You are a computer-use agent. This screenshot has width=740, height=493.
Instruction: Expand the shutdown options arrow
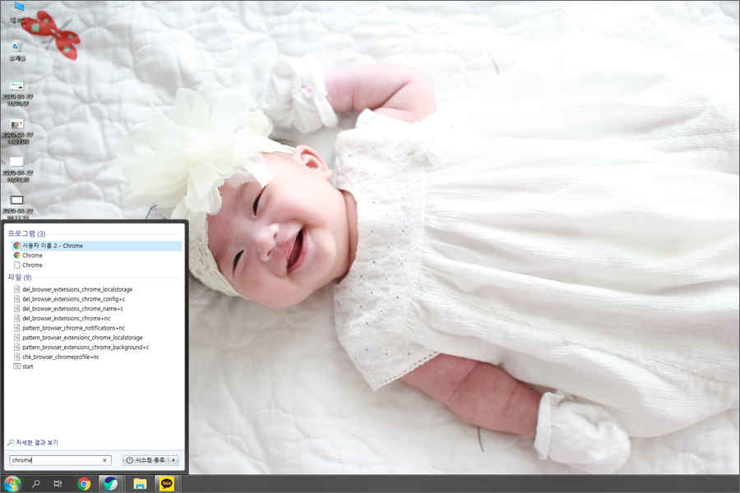click(173, 460)
